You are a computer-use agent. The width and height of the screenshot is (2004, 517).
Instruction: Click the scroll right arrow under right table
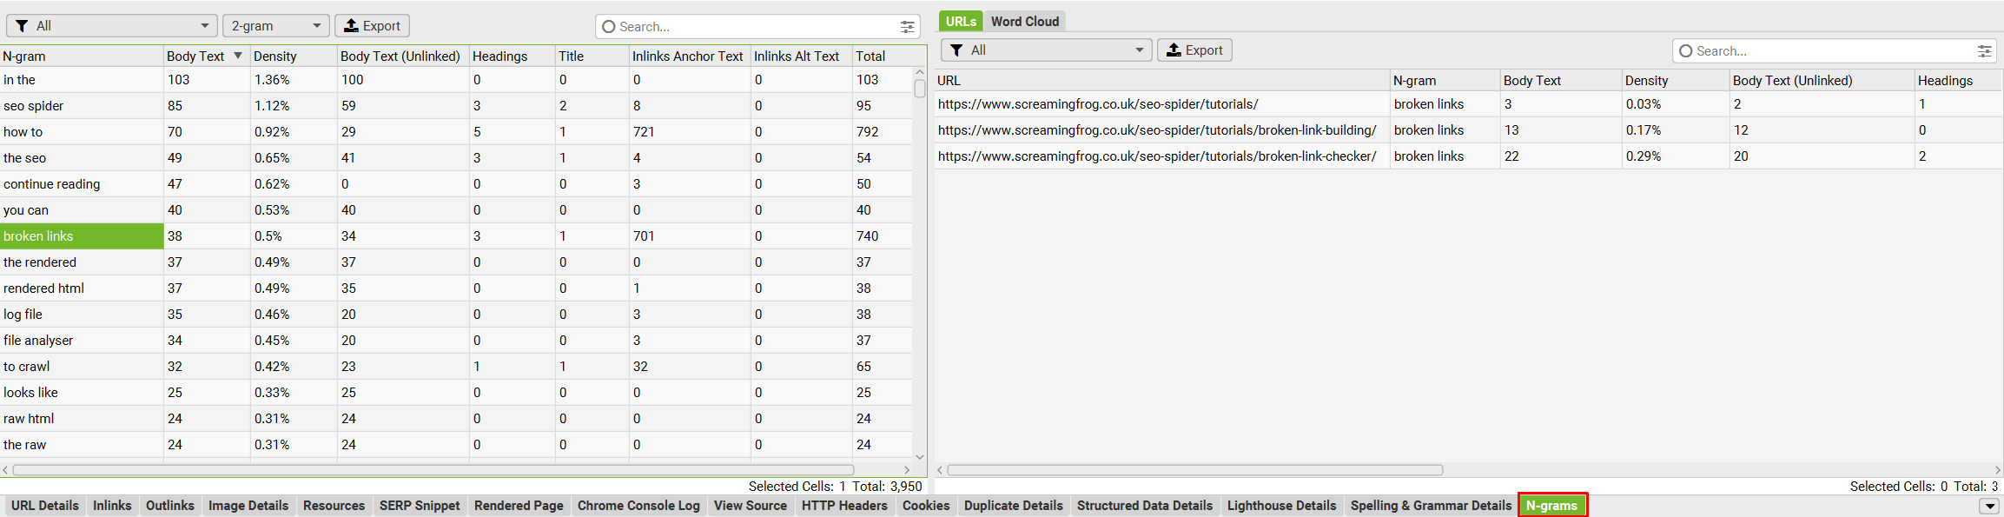coord(1997,470)
